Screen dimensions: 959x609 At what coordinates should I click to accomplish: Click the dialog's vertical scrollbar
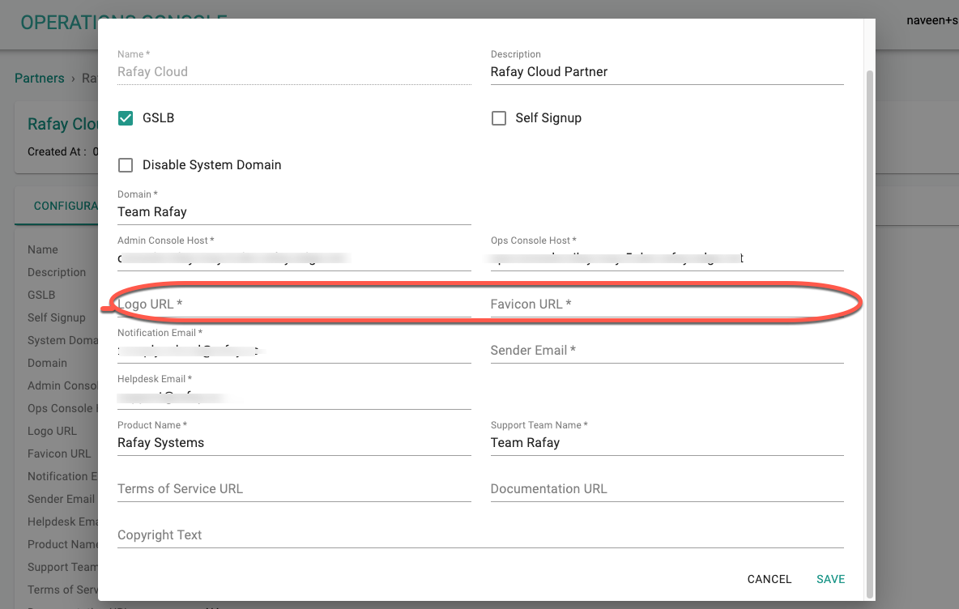tap(870, 334)
